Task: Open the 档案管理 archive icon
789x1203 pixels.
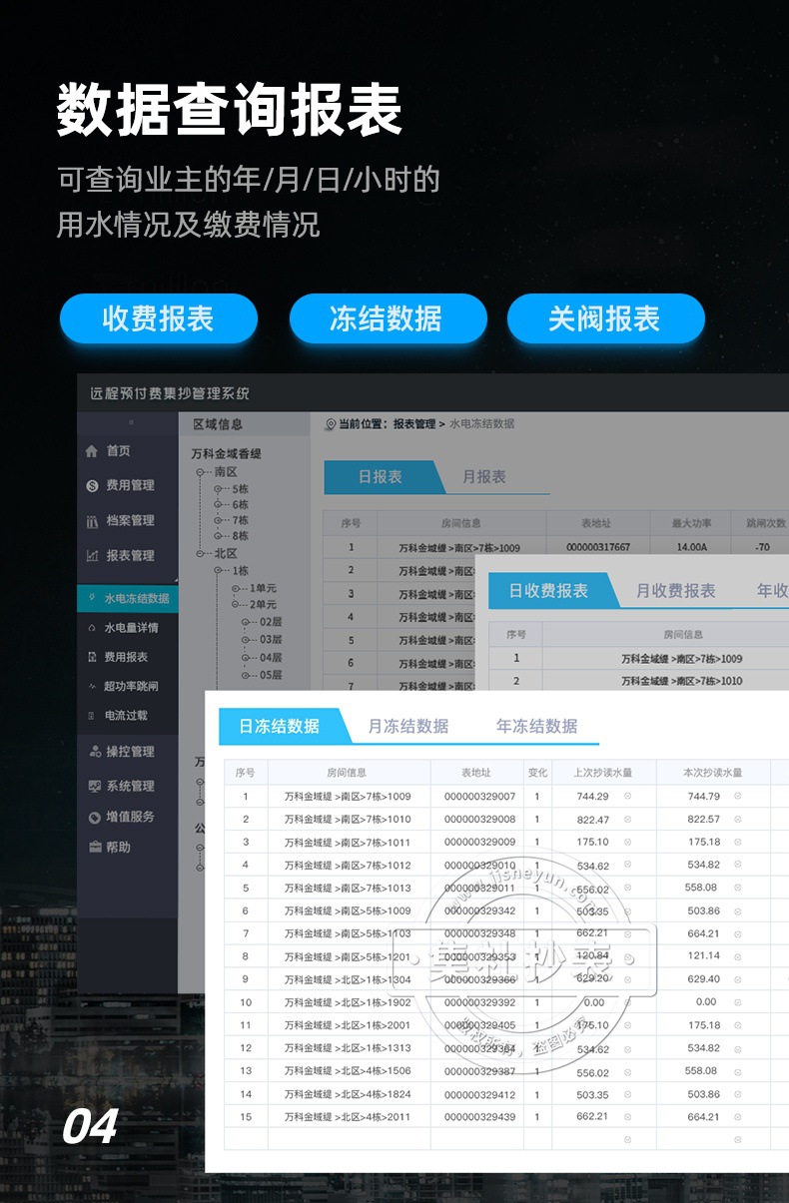Action: click(x=93, y=521)
